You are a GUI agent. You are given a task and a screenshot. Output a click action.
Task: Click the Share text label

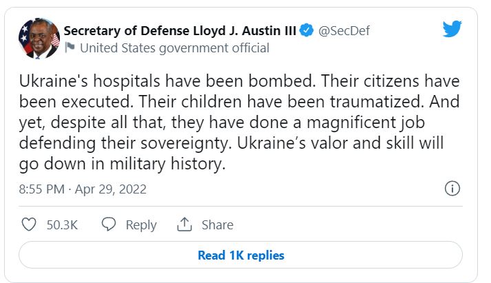coord(217,224)
